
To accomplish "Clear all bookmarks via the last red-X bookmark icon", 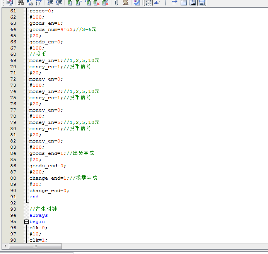I will (105, 3).
